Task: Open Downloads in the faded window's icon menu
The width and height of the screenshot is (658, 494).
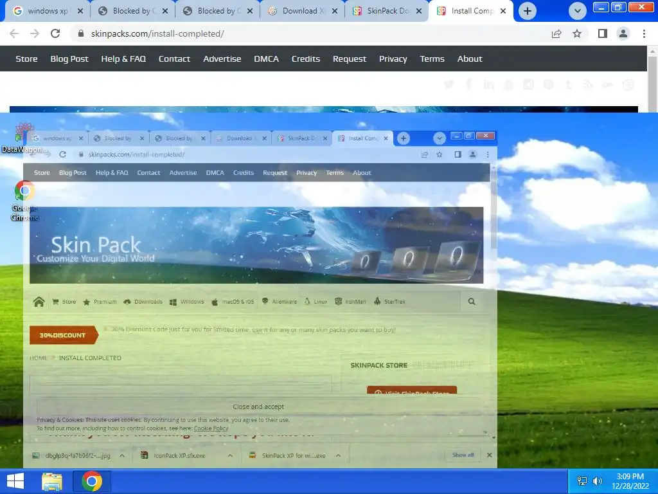Action: coord(143,302)
